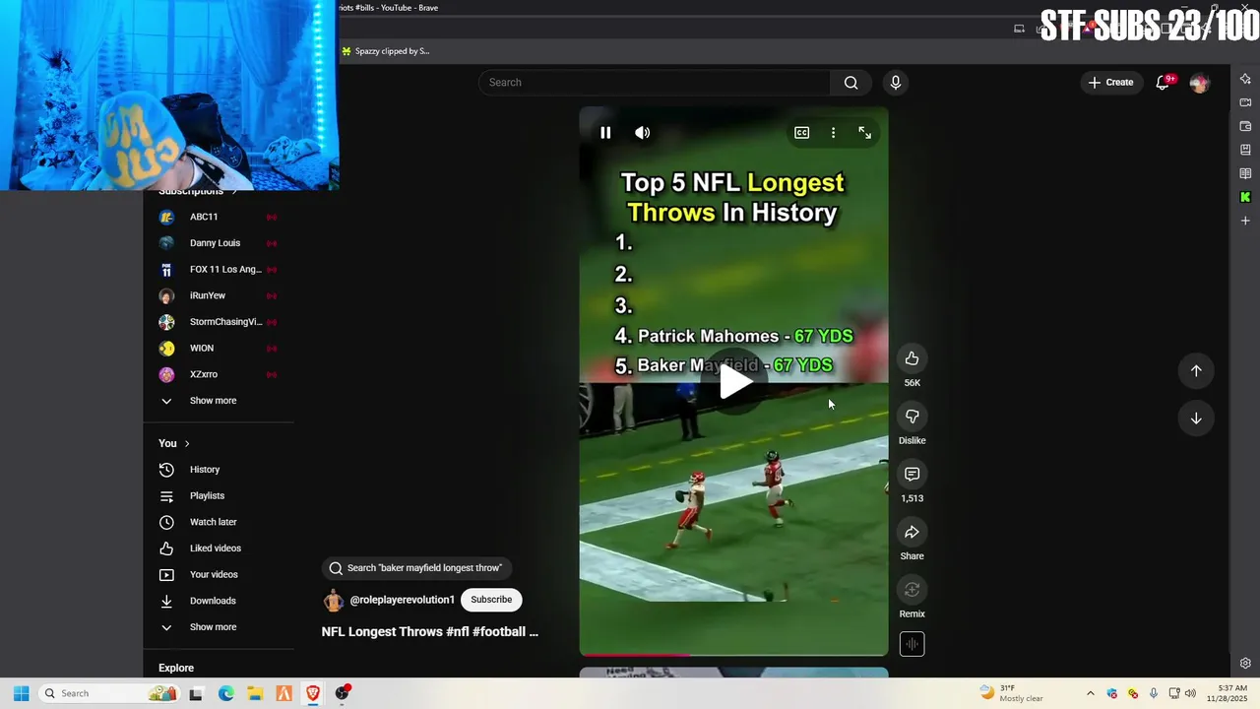Share this Short
This screenshot has width=1260, height=709.
(x=913, y=533)
